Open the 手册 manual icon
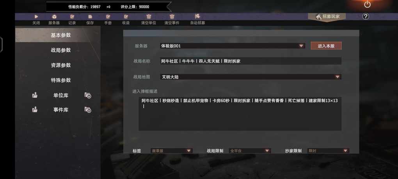 point(108,17)
